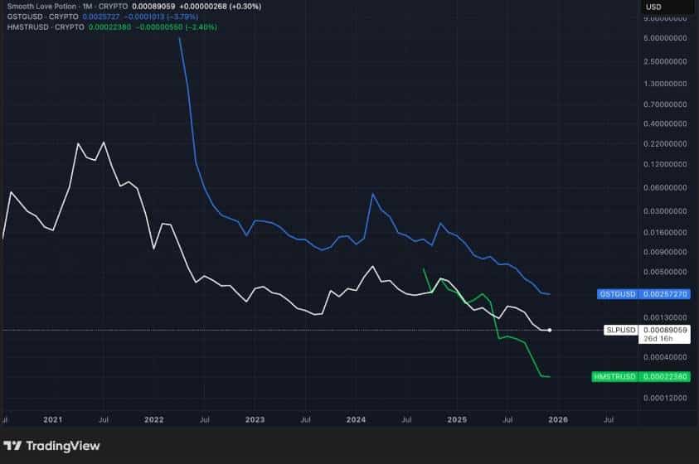Click the green HMSTRUSD price label

(643, 377)
